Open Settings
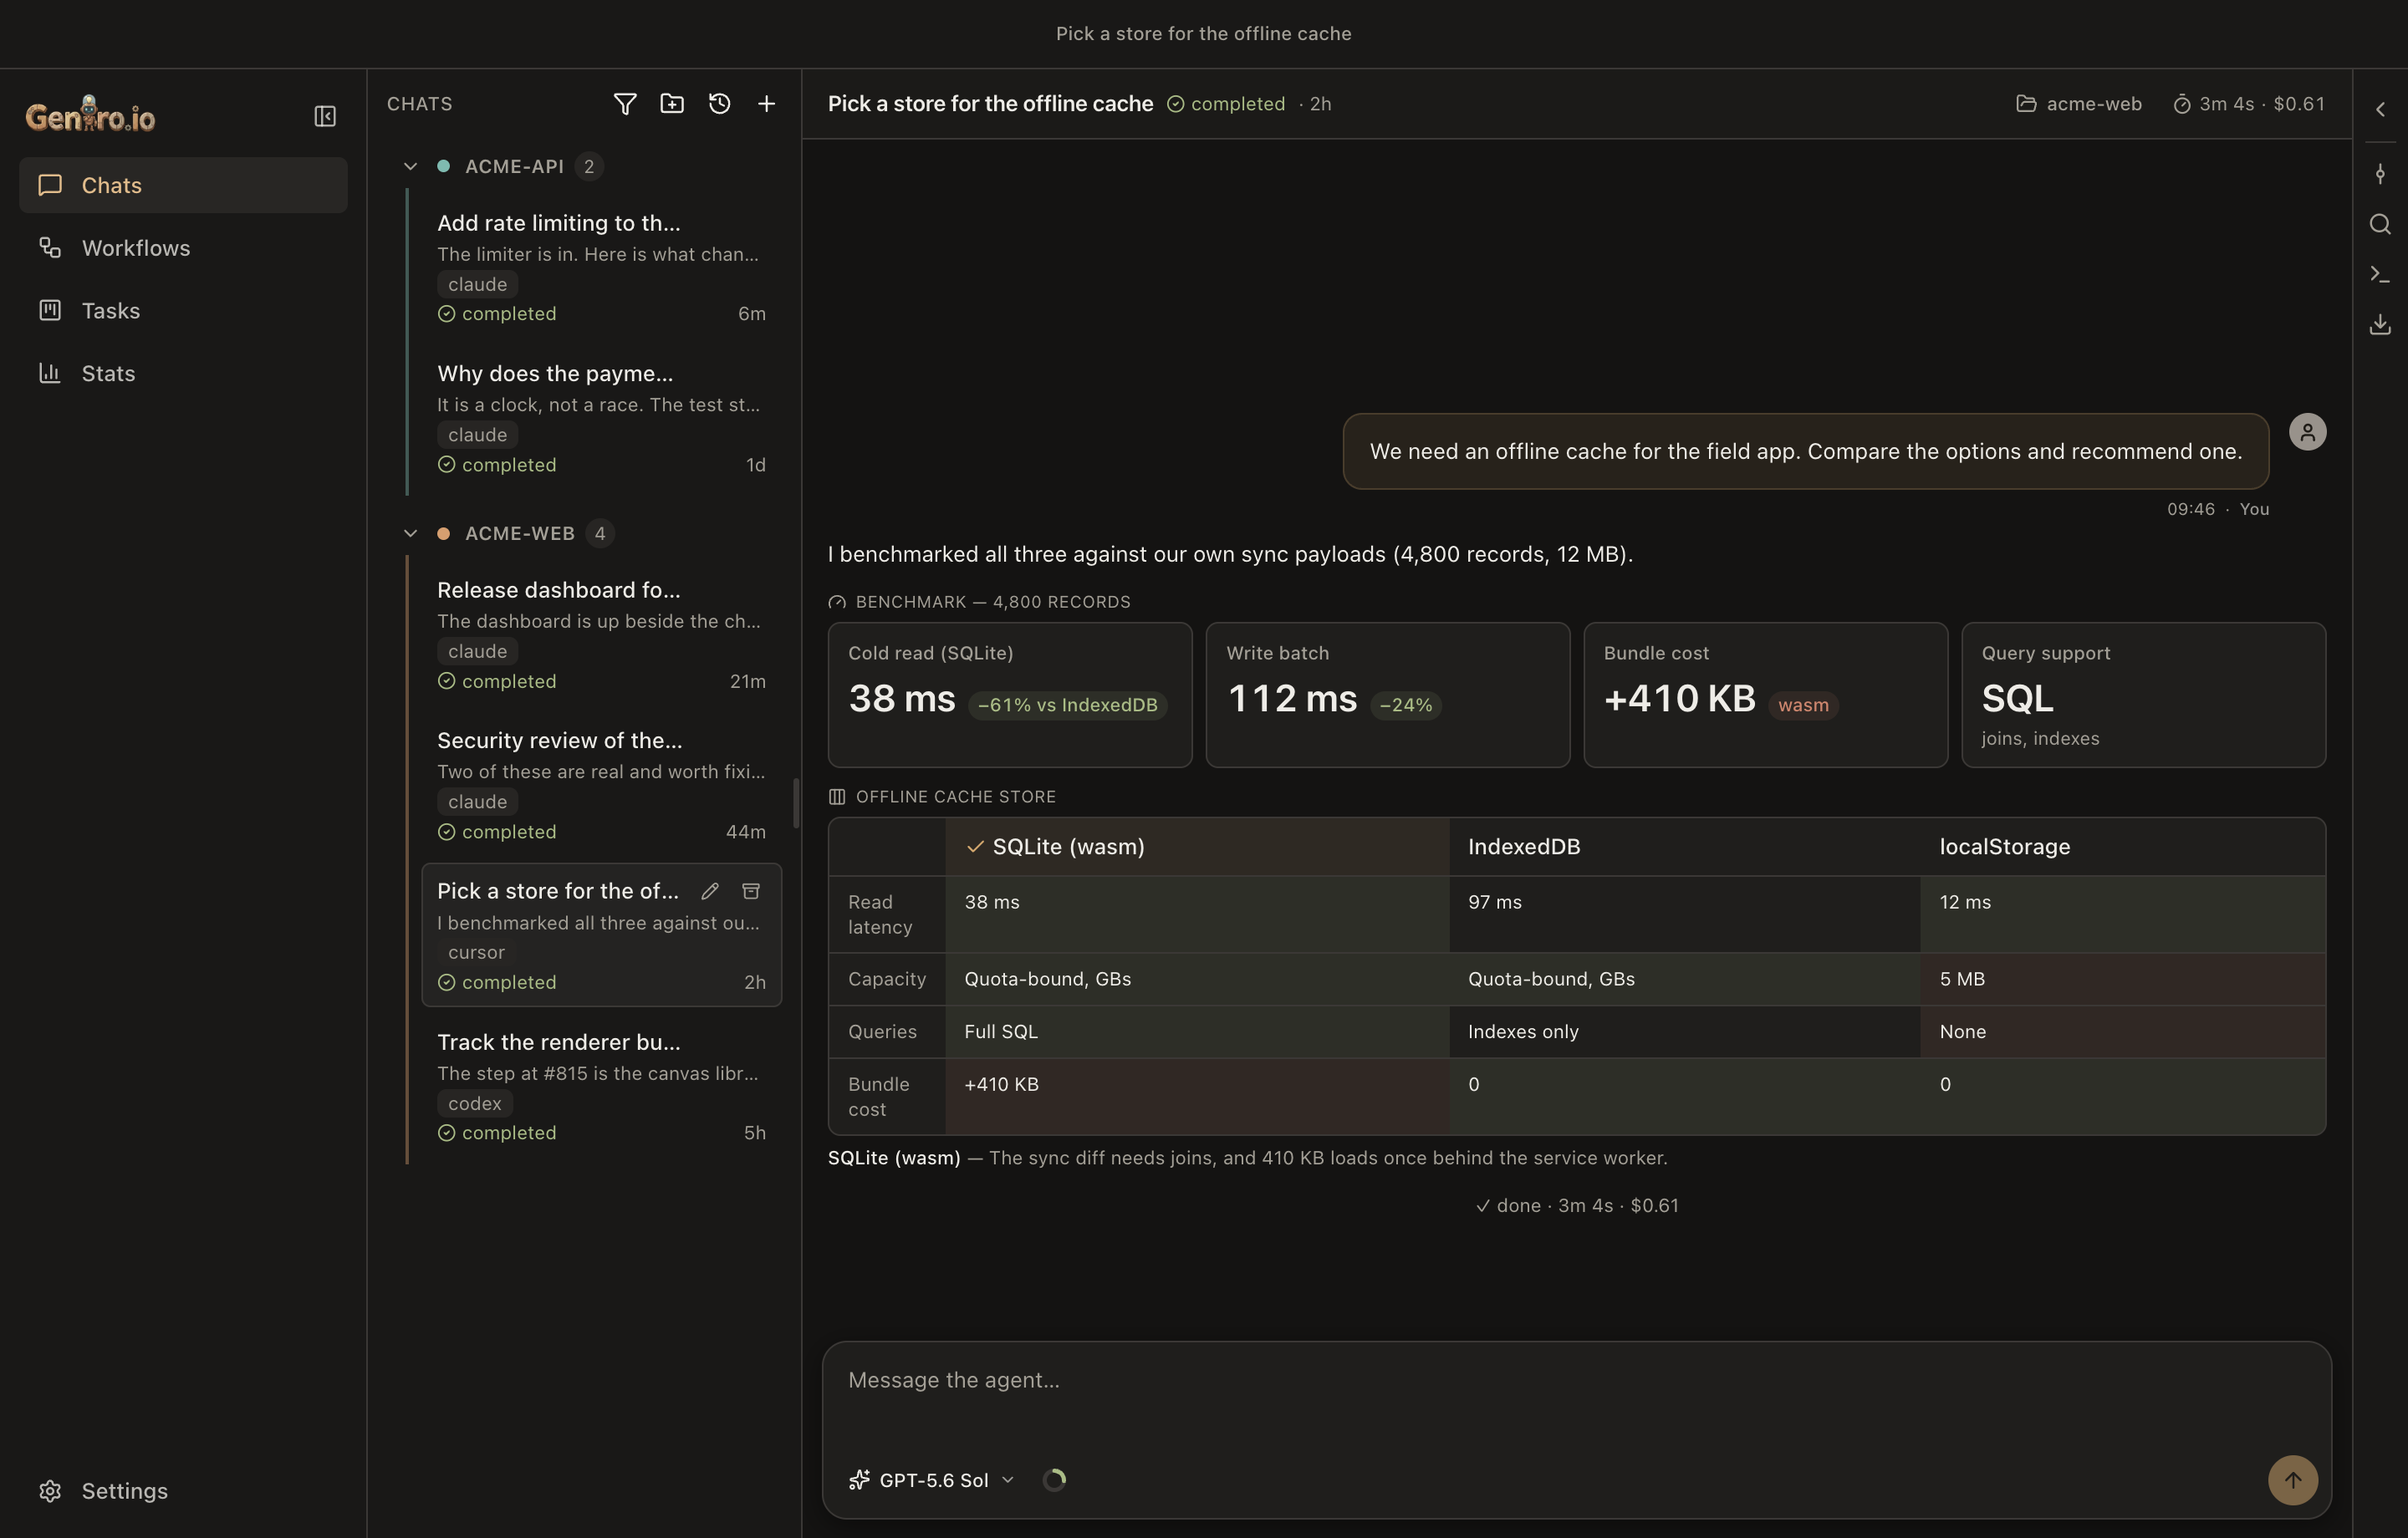Screen dimensions: 2408x1538 183,1491
